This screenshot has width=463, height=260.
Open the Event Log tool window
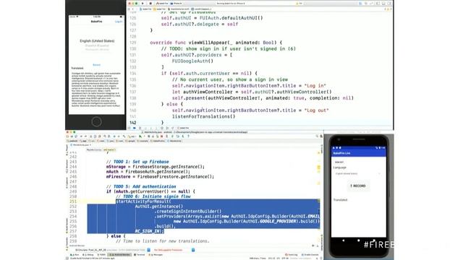coord(292,255)
